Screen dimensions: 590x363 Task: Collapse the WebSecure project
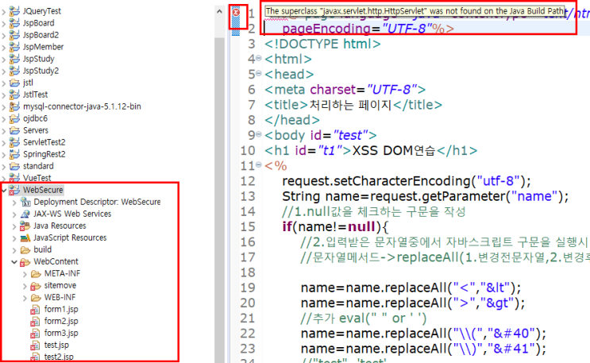tap(4, 191)
